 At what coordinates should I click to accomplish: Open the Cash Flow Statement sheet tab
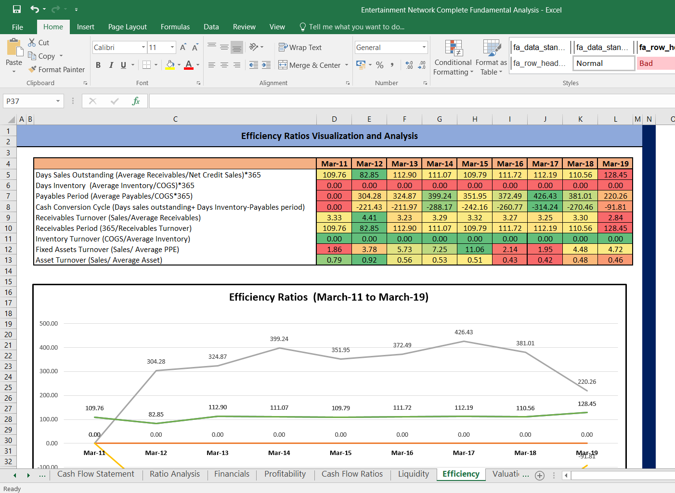[96, 474]
